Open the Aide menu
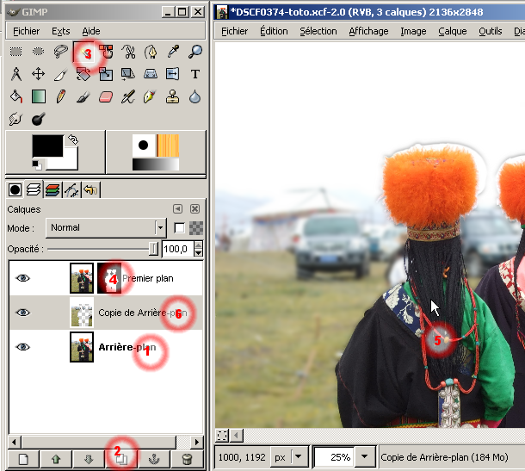Image resolution: width=525 pixels, height=471 pixels. tap(91, 31)
